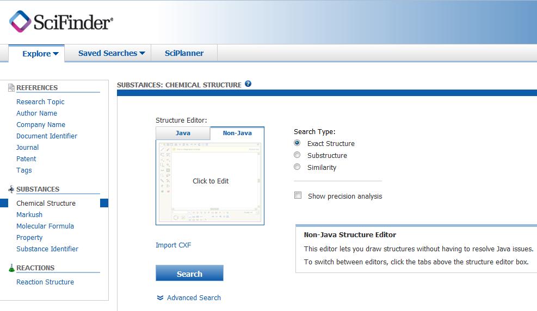The image size is (537, 311).
Task: Click the References section document icon
Action: tap(11, 87)
